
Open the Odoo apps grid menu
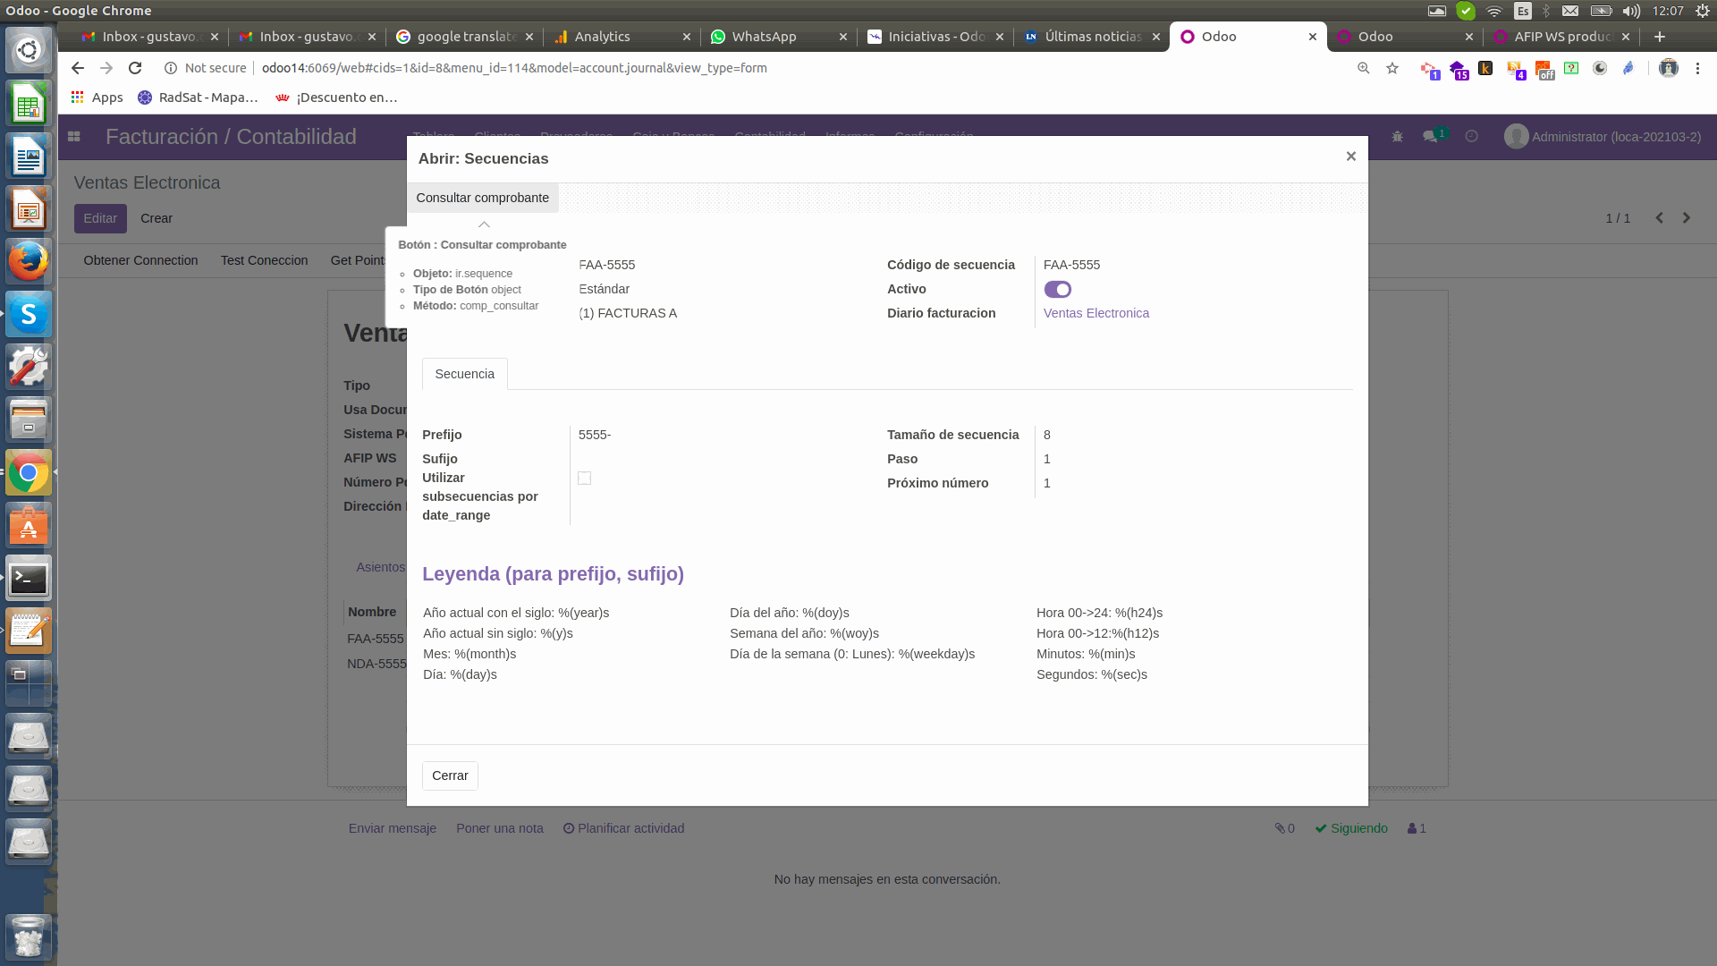(x=74, y=137)
